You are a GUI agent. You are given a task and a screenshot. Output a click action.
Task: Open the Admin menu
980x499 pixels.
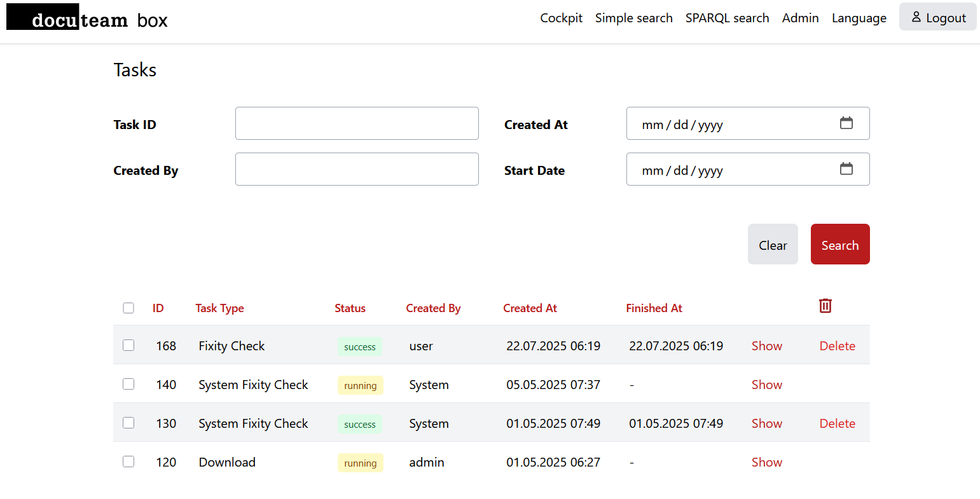(x=800, y=18)
